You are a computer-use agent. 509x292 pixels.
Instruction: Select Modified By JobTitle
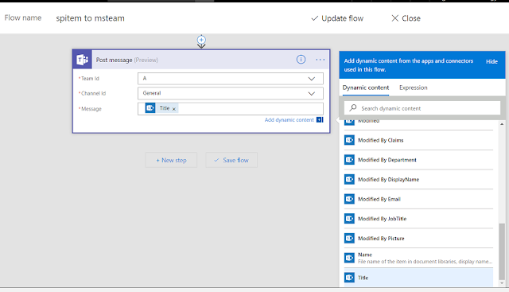(418, 219)
